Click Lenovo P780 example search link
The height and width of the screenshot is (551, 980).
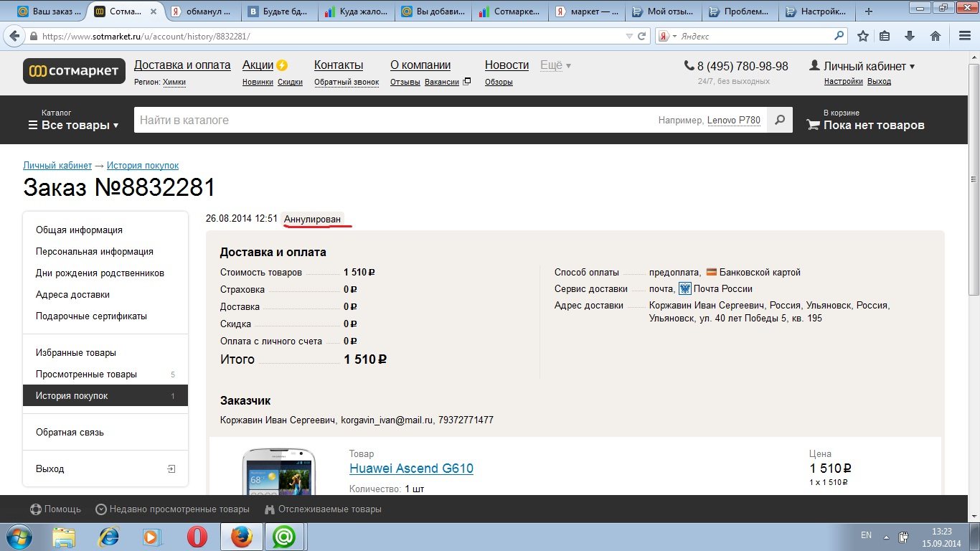(734, 121)
